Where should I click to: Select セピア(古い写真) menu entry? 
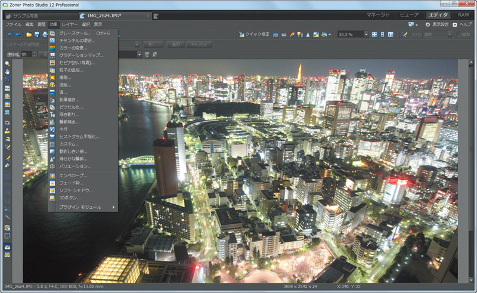click(76, 63)
